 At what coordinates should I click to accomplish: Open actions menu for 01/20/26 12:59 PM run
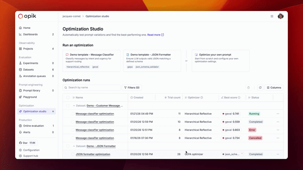(278, 122)
